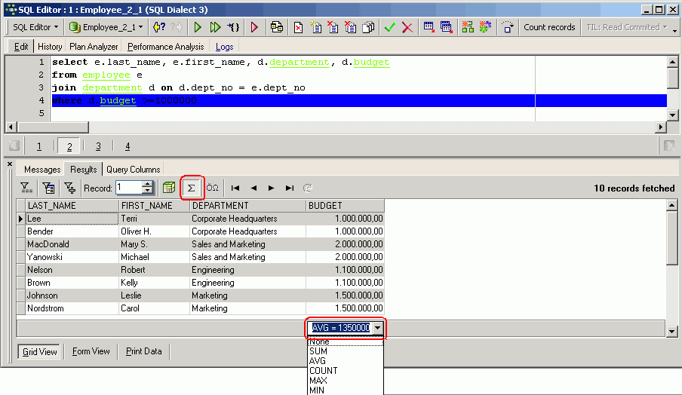Open the SQL Editor dropdown menu
The height and width of the screenshot is (395, 682).
pyautogui.click(x=35, y=27)
